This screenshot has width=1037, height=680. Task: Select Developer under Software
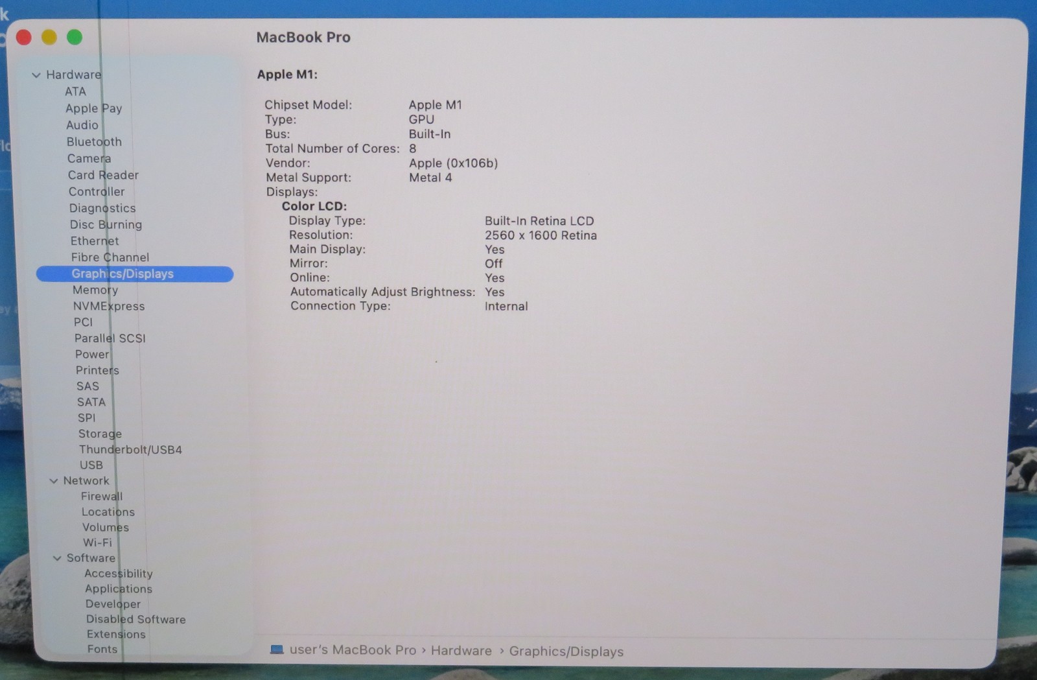(113, 604)
